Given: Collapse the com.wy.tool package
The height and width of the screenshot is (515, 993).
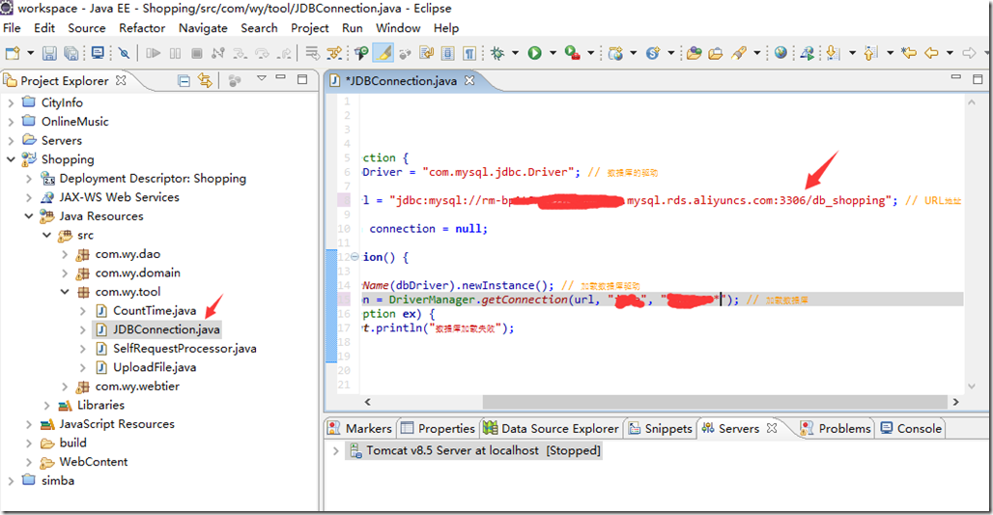Looking at the screenshot, I should click(x=65, y=292).
